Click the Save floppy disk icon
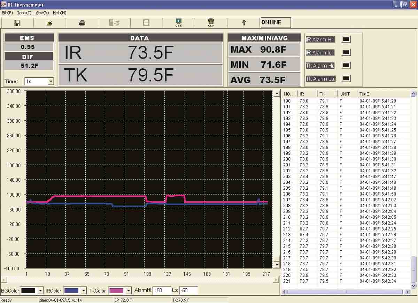 click(17, 23)
